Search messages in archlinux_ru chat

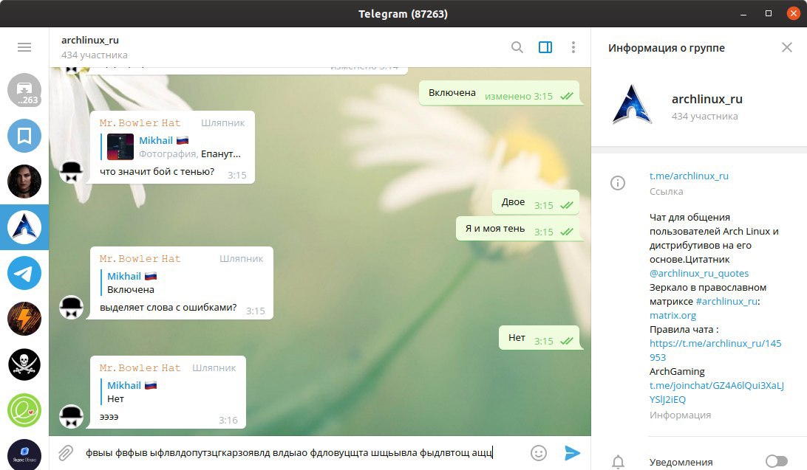[517, 47]
